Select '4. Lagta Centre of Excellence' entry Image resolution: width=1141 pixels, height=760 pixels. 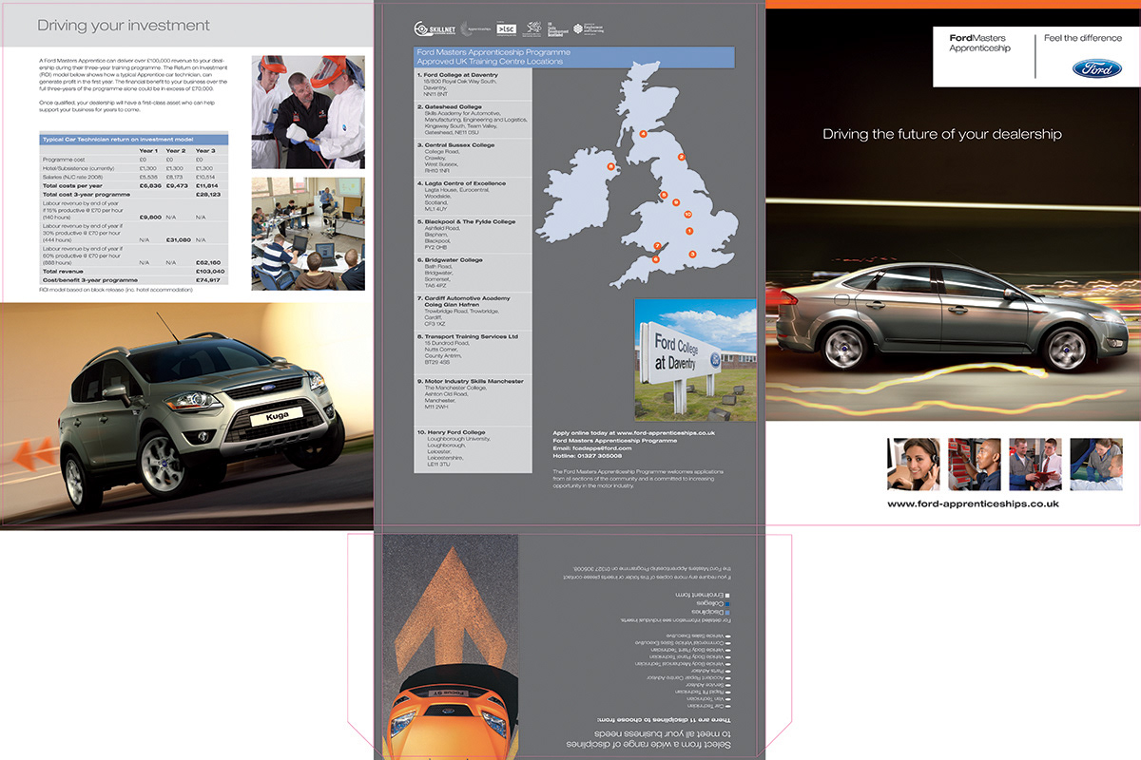coord(473,197)
